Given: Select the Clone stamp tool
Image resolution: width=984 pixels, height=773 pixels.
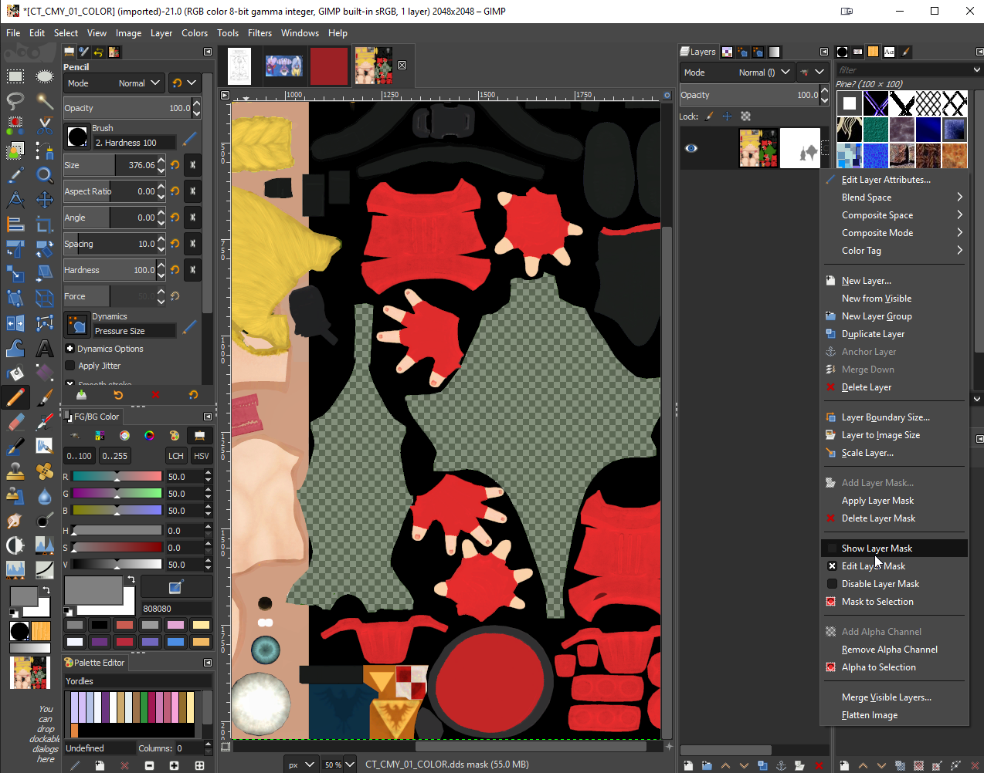Looking at the screenshot, I should [x=15, y=471].
